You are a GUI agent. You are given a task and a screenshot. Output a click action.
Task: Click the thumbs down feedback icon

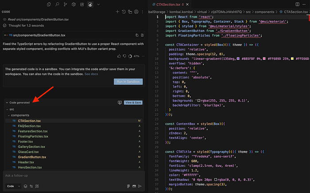click(x=124, y=56)
